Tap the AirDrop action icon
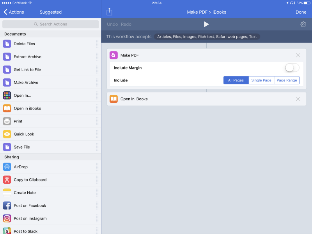Image resolution: width=312 pixels, height=234 pixels. (x=7, y=167)
